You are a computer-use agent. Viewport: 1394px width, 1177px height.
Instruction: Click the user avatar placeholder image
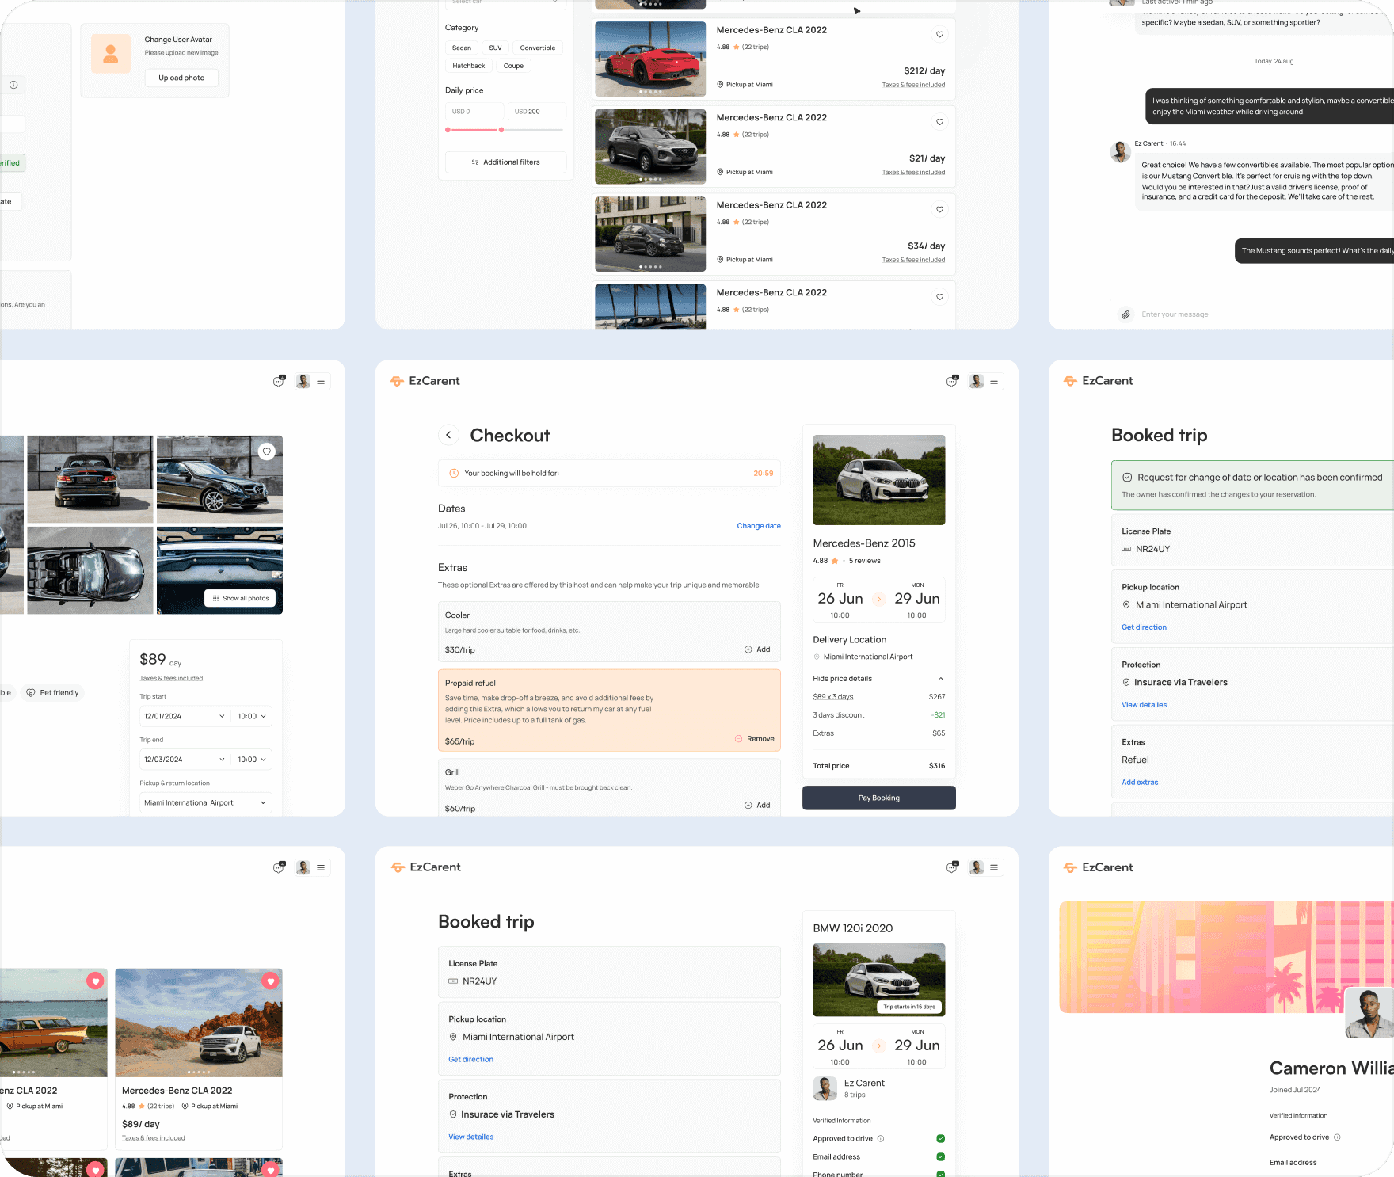(x=111, y=54)
